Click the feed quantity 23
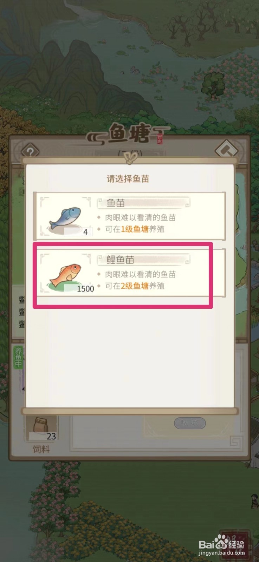The image size is (259, 562). click(51, 436)
